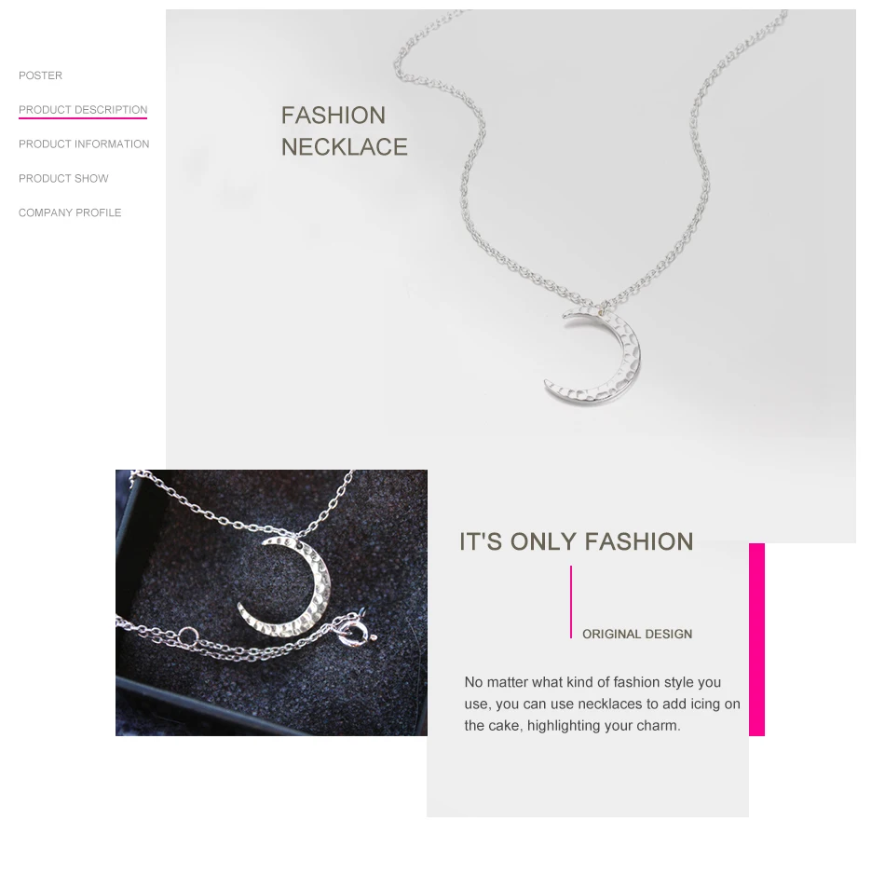Click the pink underline beneath PRODUCT DESCRIPTION
This screenshot has height=889, width=885.
[x=83, y=118]
